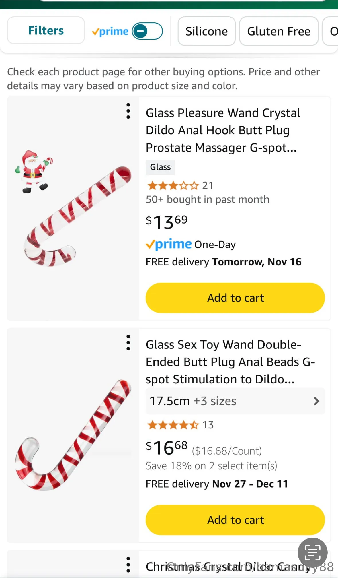
Task: Open the three-dot menu on the first product
Action: [128, 111]
